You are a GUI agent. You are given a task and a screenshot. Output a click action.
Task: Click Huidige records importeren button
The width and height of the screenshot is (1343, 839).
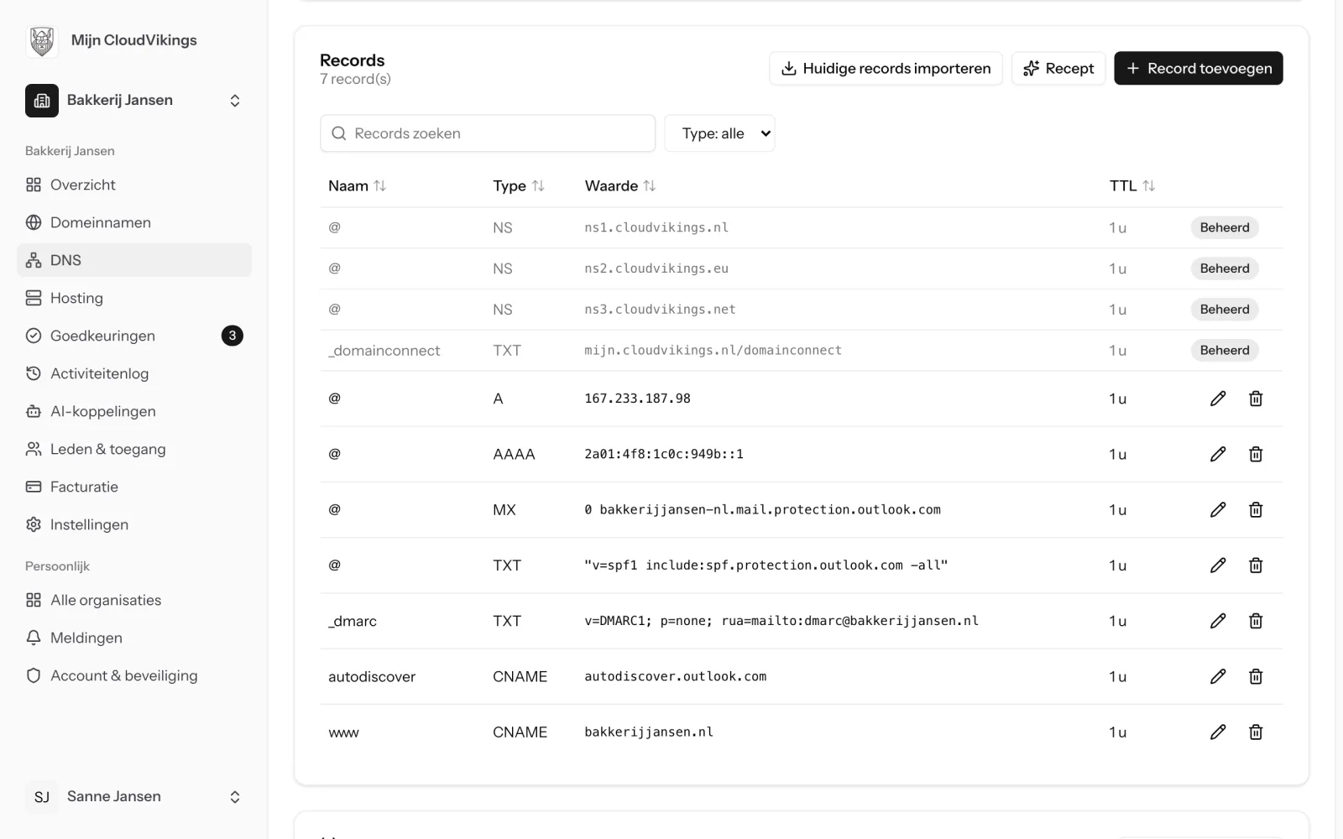click(x=886, y=68)
